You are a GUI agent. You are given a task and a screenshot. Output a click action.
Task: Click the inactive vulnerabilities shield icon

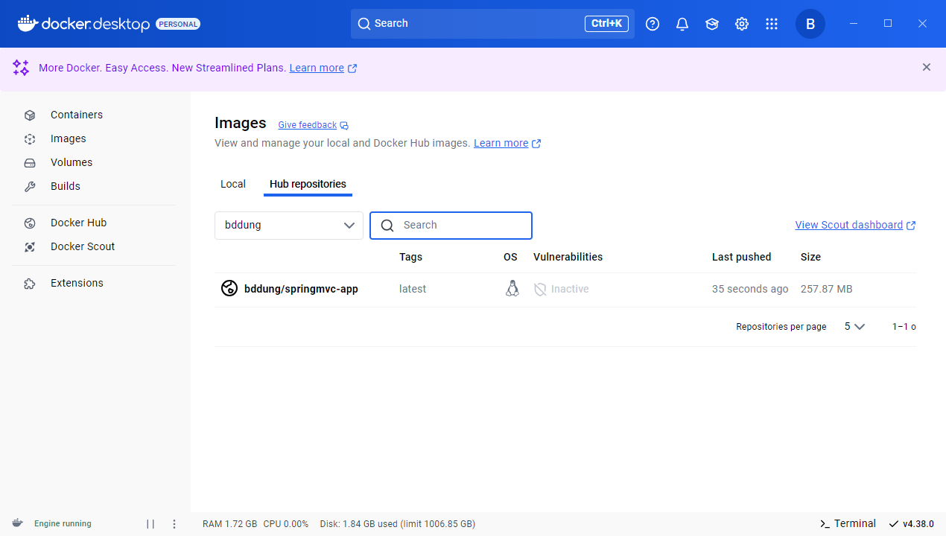tap(540, 289)
